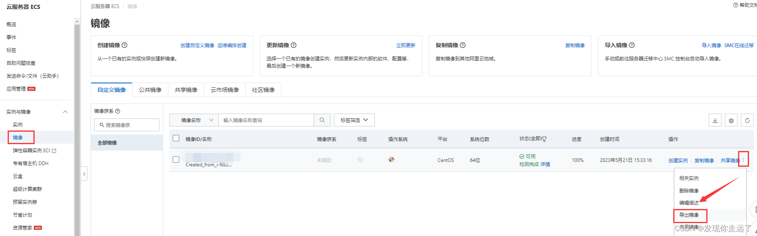The height and width of the screenshot is (236, 757).
Task: Open 专有宿主机 DDH in the sidebar
Action: point(31,164)
